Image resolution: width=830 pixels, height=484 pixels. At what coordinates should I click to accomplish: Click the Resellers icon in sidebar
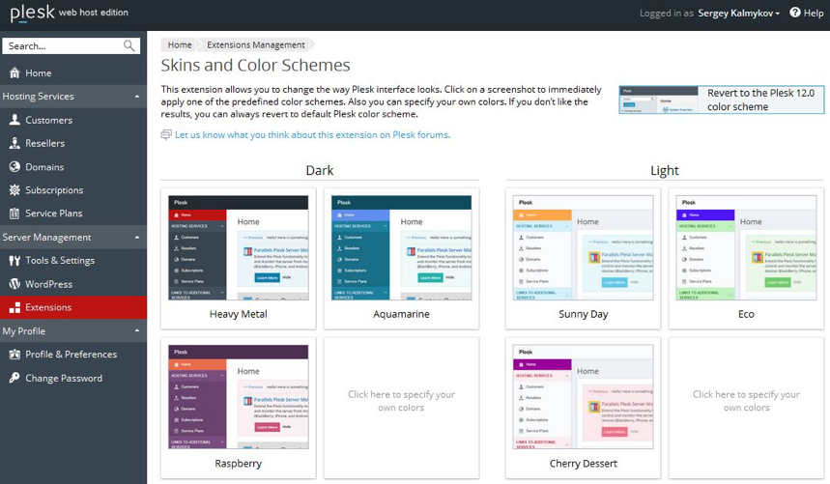point(14,143)
